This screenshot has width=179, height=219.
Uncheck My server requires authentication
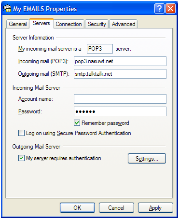click(21, 158)
